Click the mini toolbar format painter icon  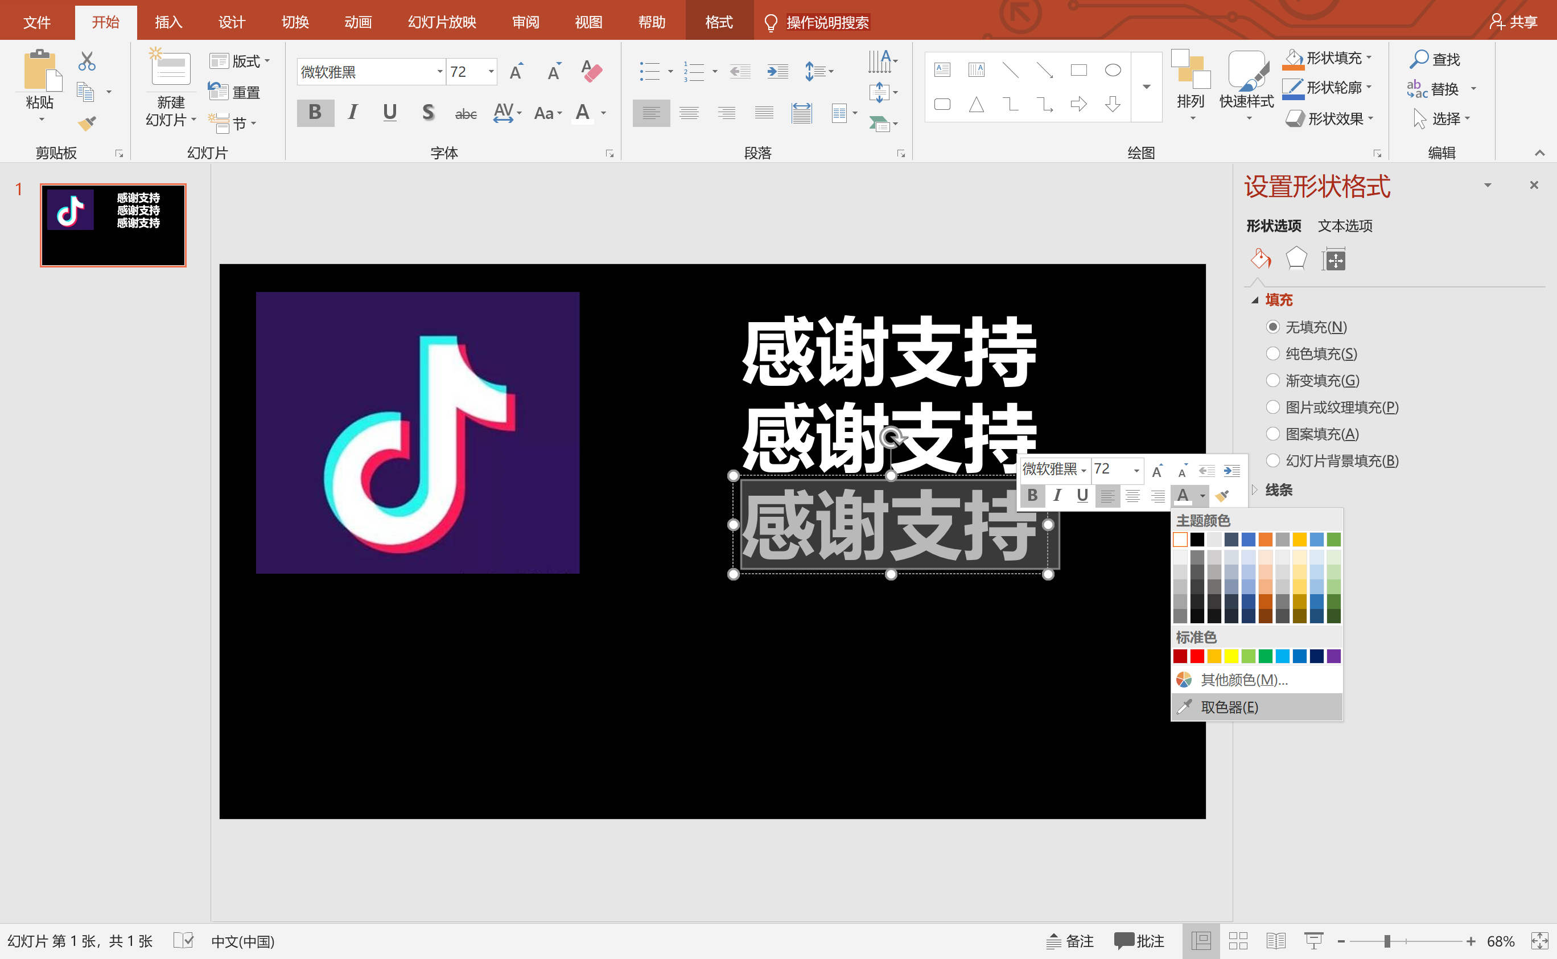click(1222, 495)
